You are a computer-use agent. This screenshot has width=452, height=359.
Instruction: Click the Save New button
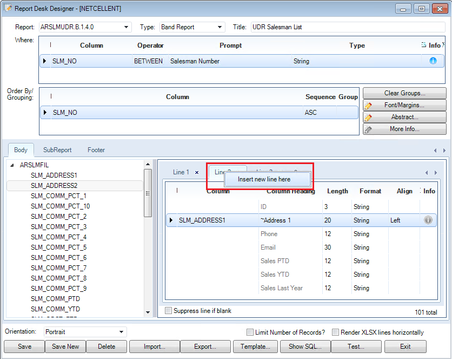[65, 347]
